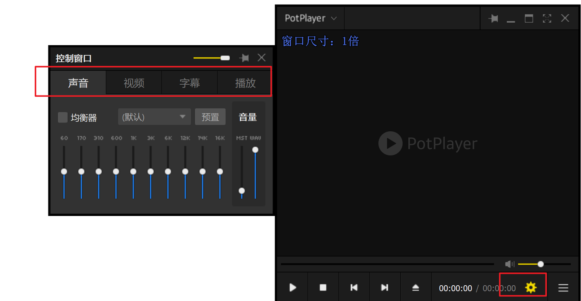The image size is (581, 301).
Task: Click the playback seek bar
Action: pyautogui.click(x=387, y=264)
